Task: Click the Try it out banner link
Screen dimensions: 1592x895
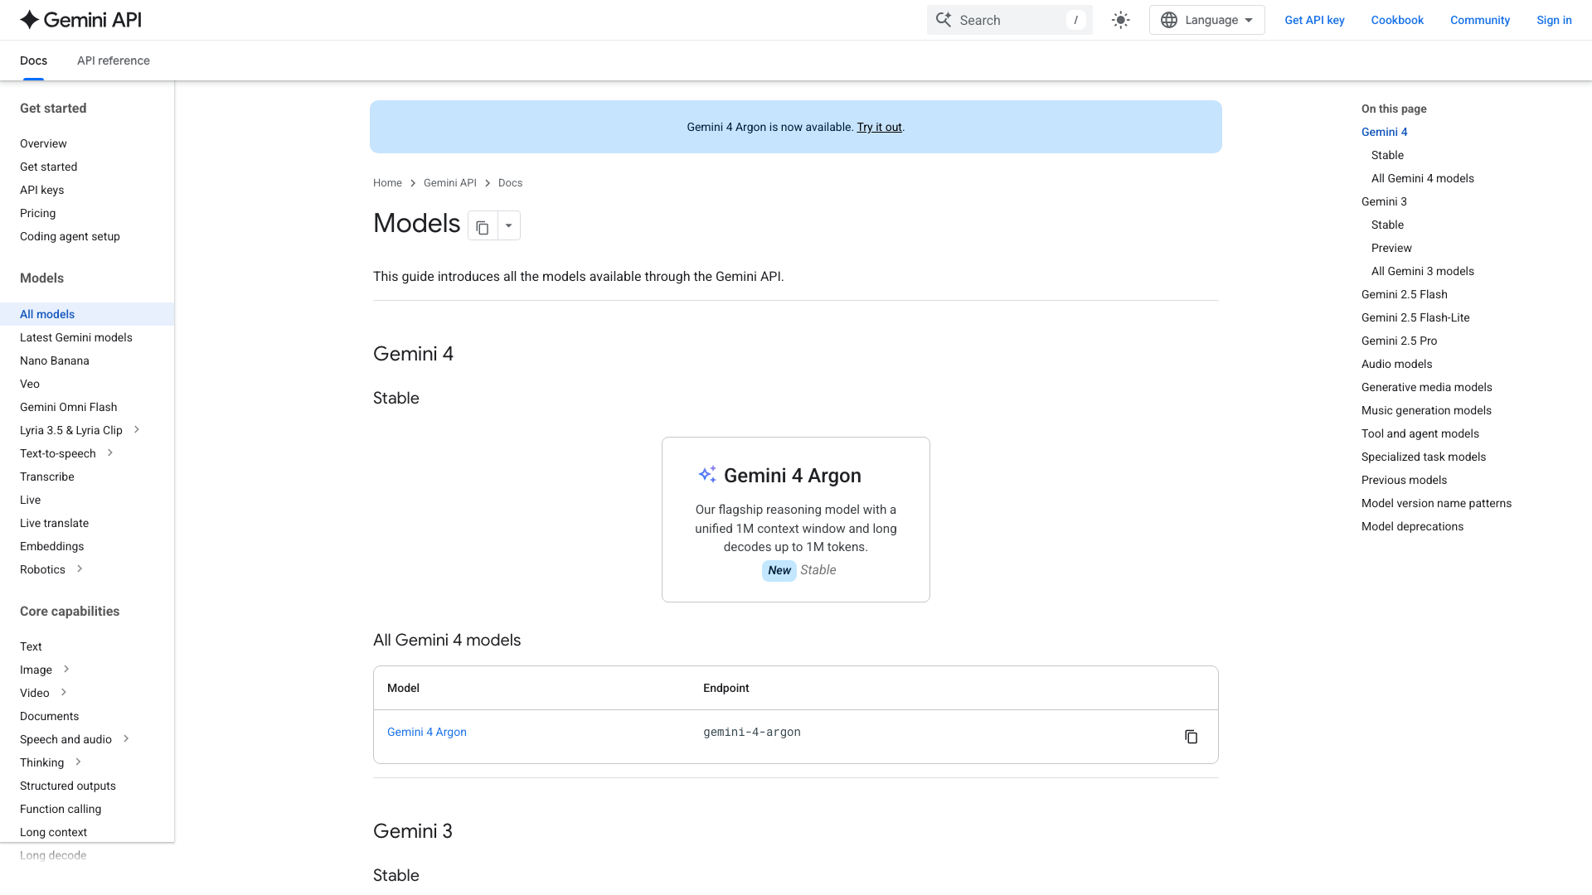Action: click(x=879, y=127)
